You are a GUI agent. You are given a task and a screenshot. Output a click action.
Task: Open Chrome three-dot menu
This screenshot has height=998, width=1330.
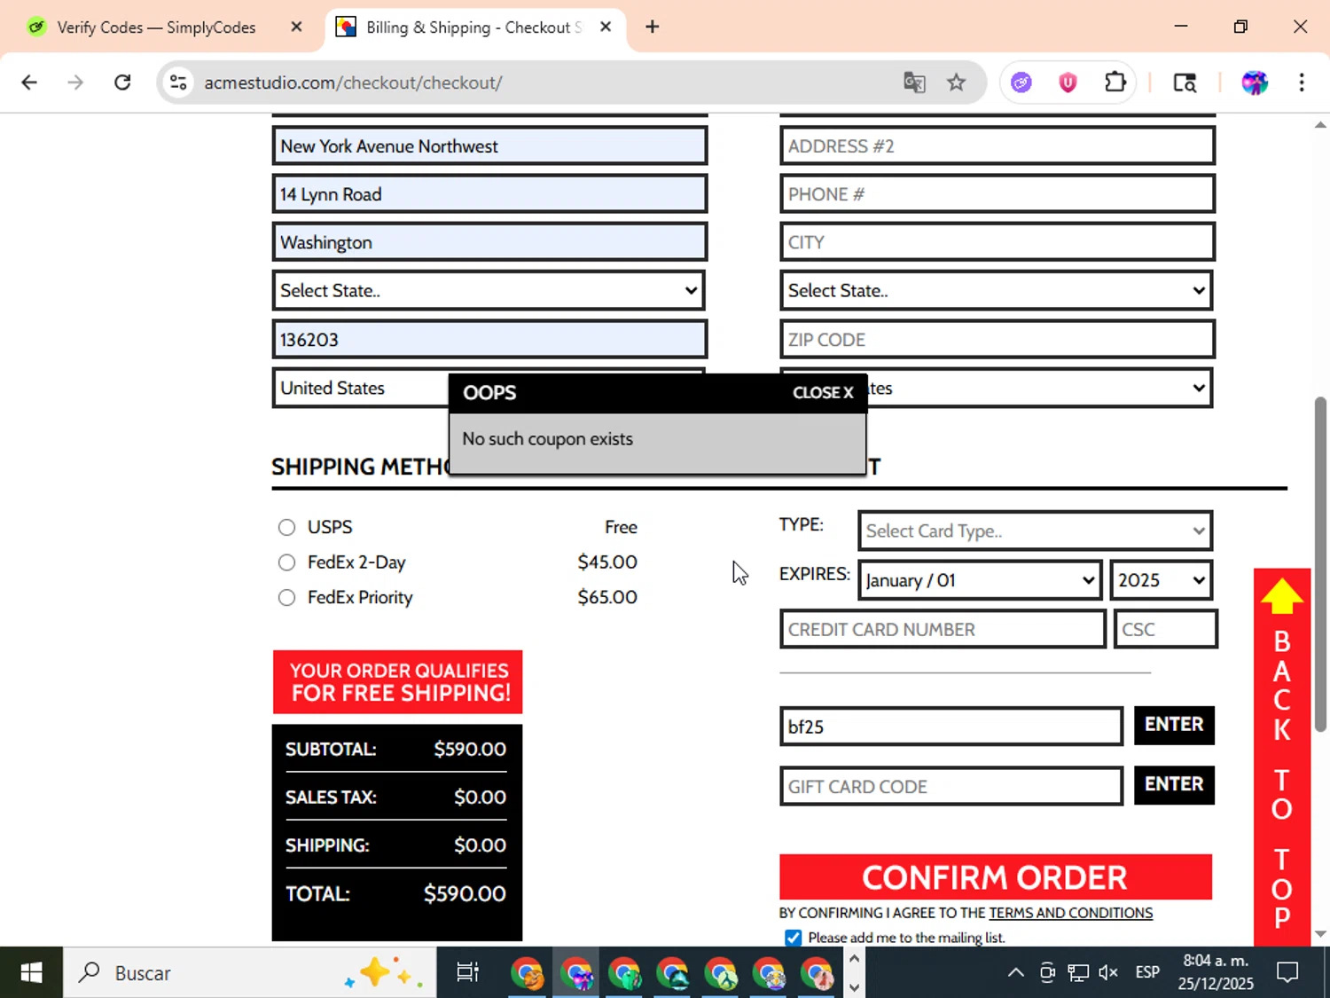1302,83
